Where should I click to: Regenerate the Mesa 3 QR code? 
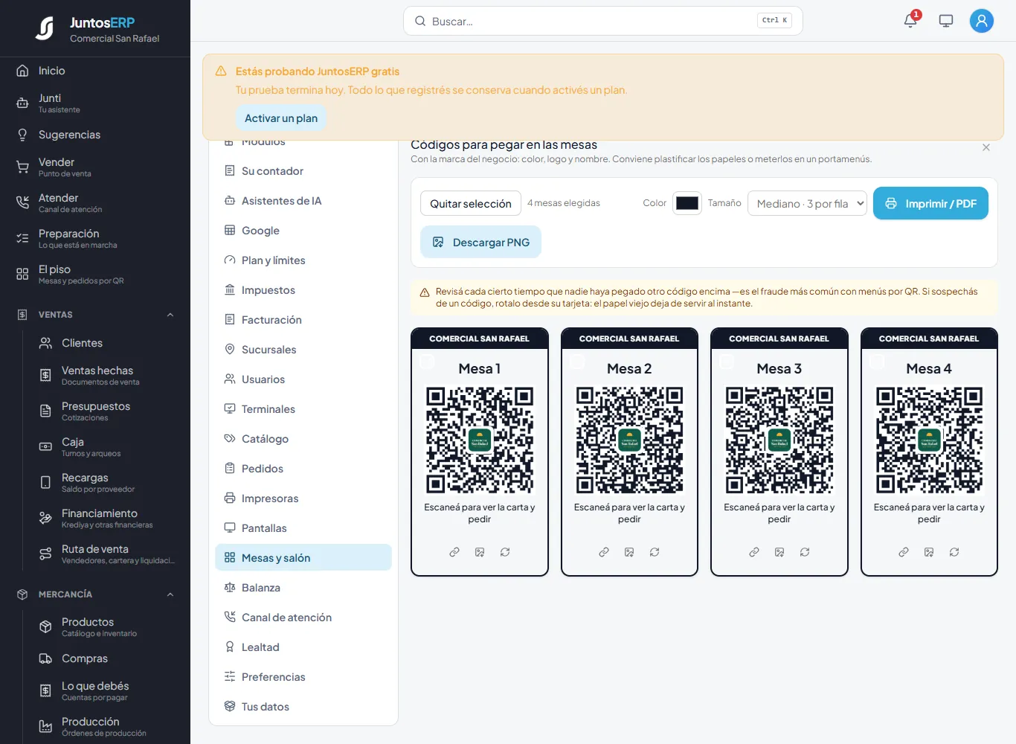point(805,552)
